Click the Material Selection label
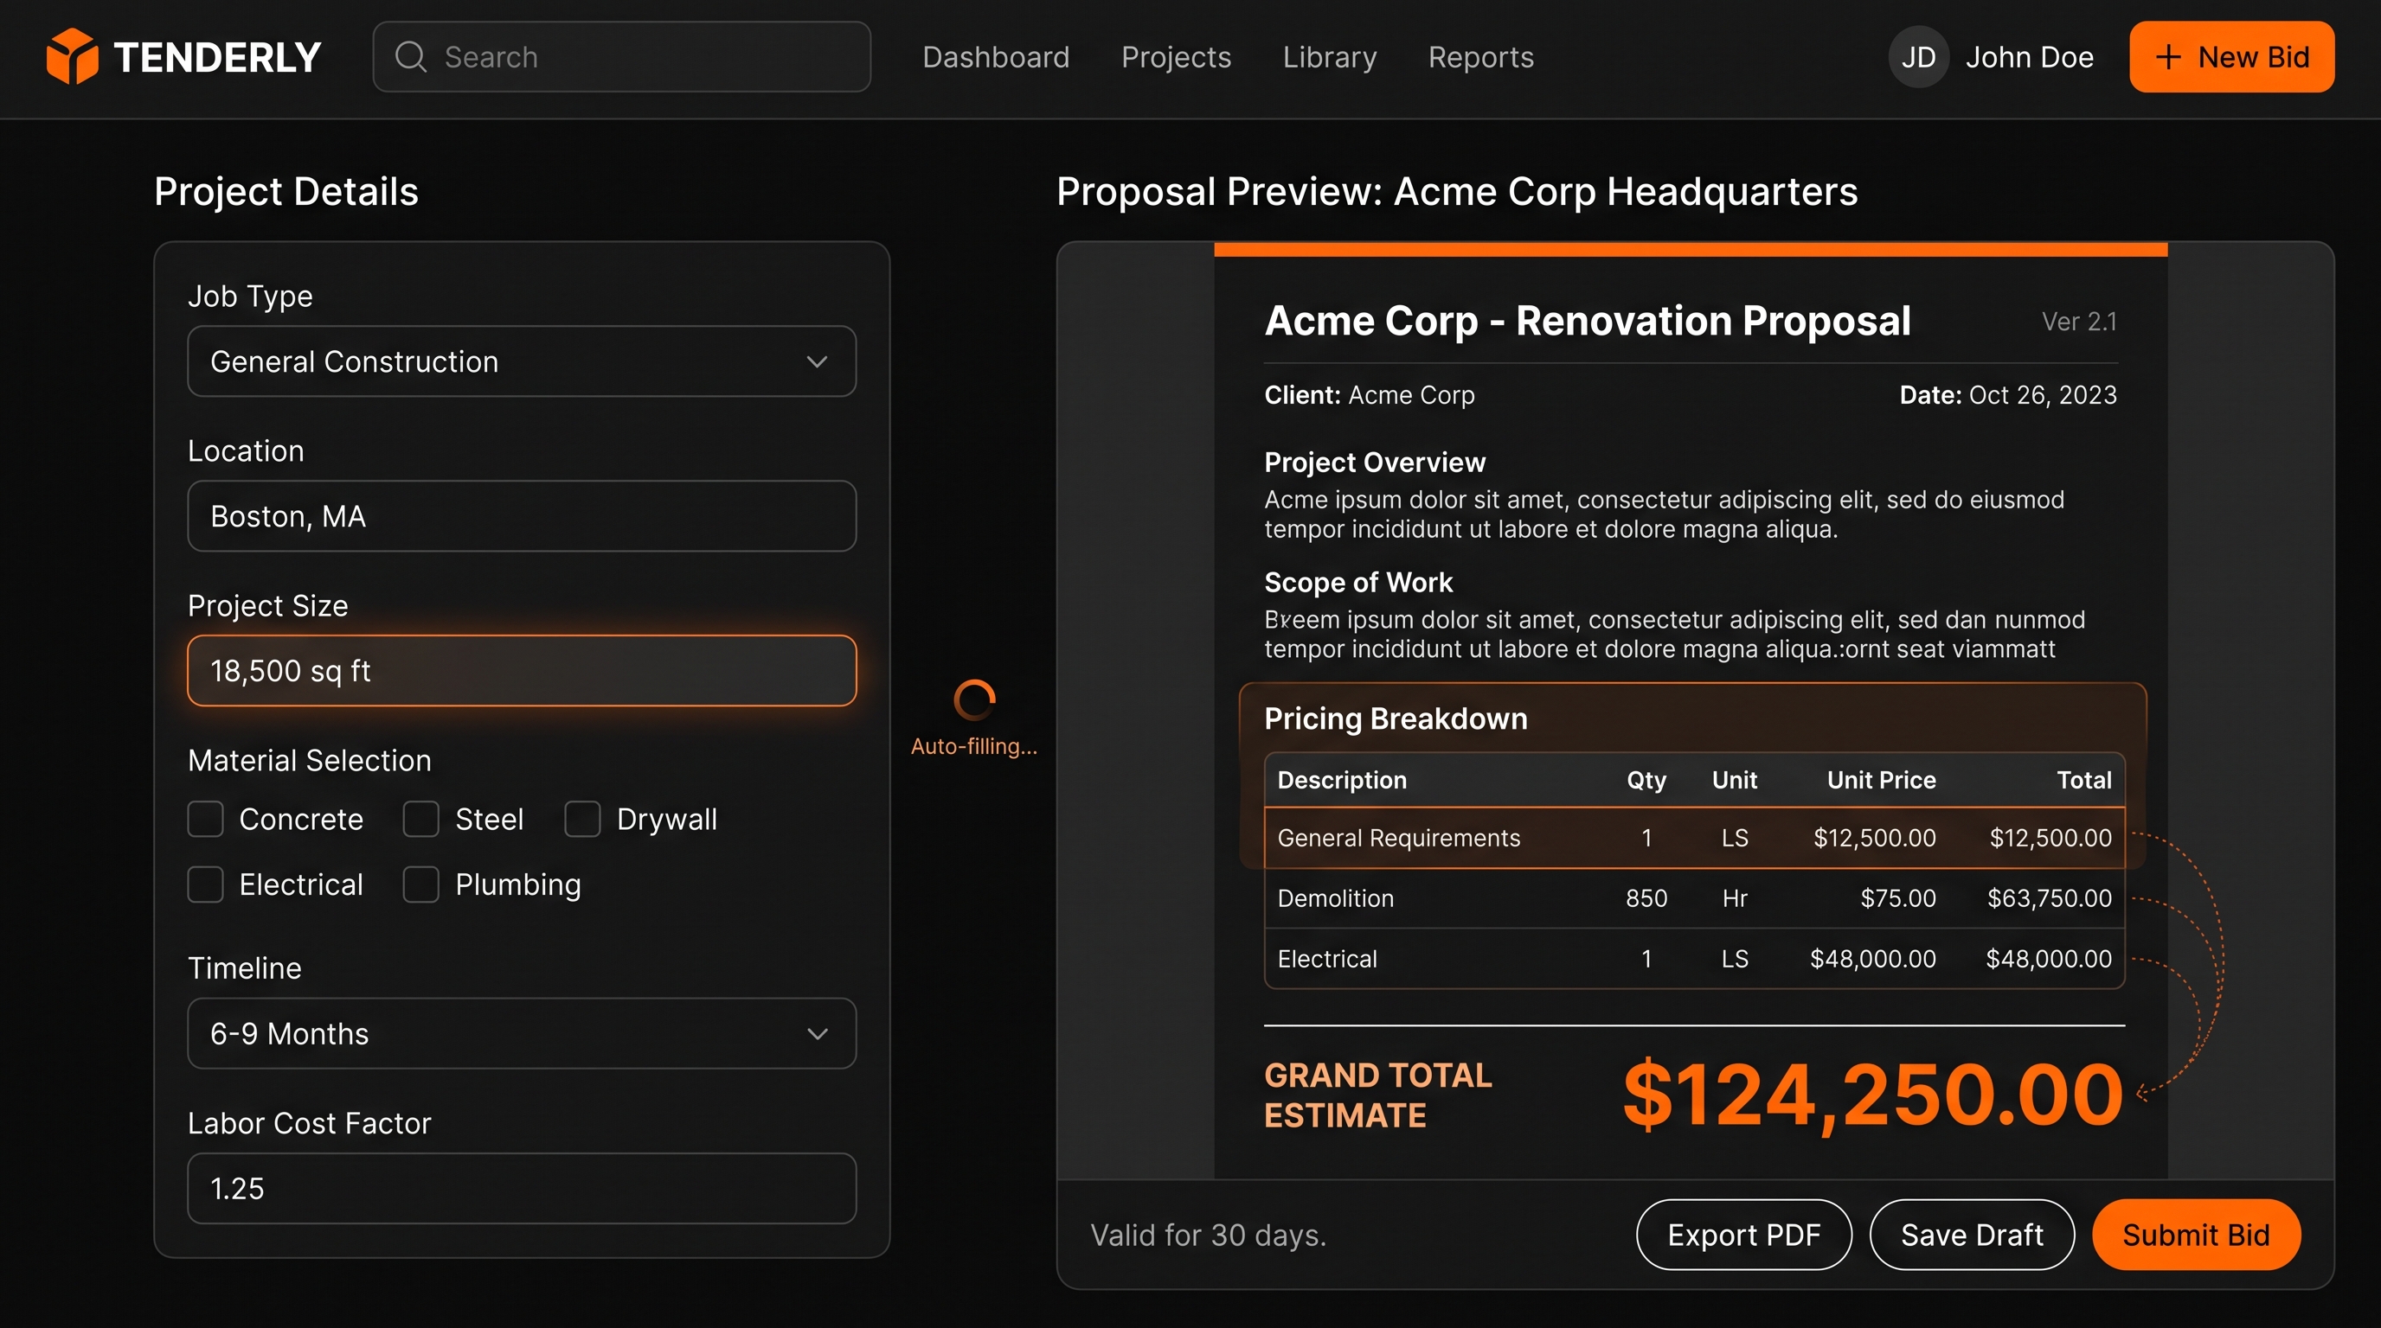Screen dimensions: 2381x1328 pyautogui.click(x=309, y=760)
